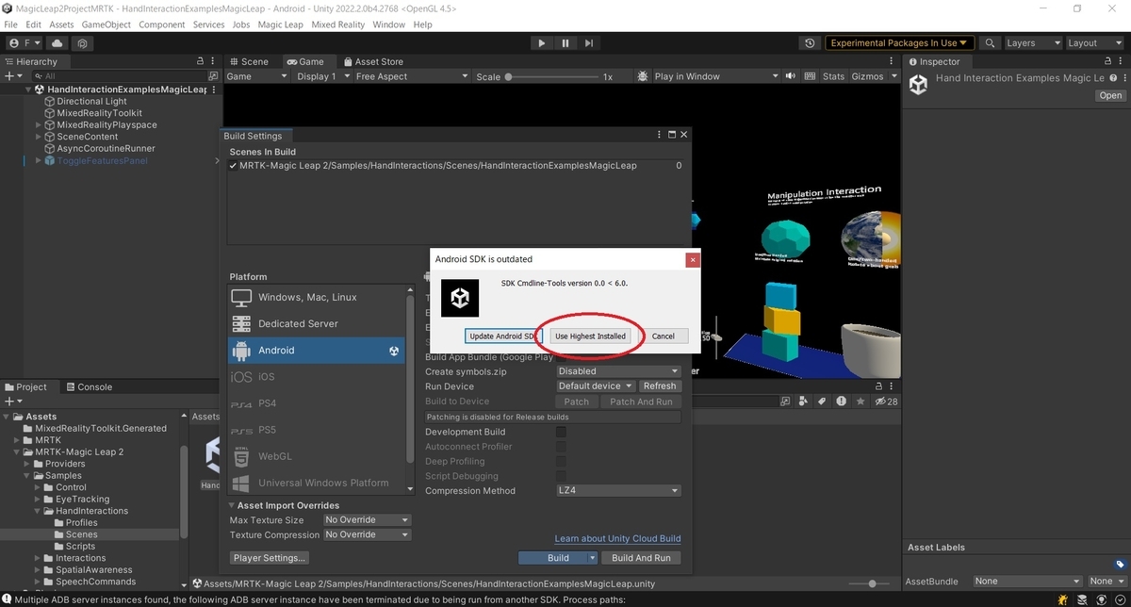The image size is (1131, 607).
Task: Click Update Android SDK button
Action: click(x=503, y=336)
